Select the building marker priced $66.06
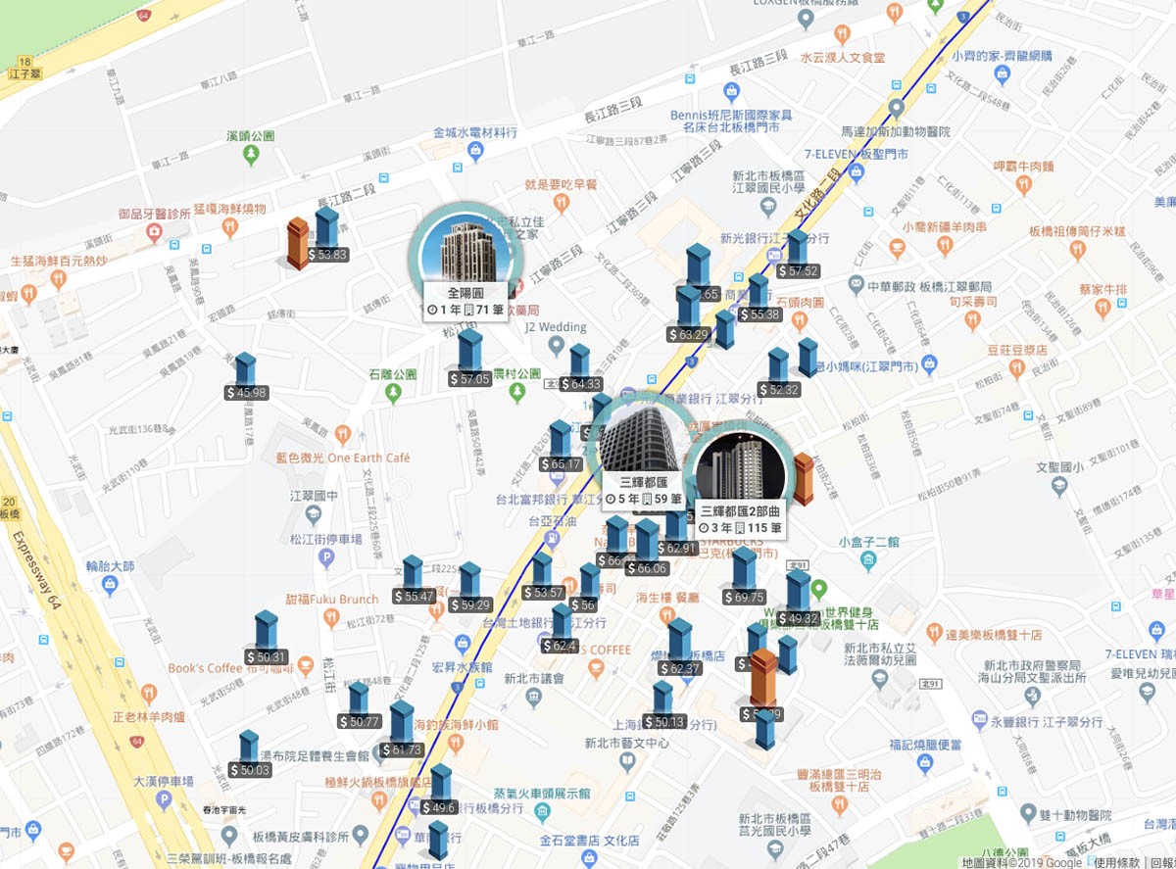 point(647,548)
